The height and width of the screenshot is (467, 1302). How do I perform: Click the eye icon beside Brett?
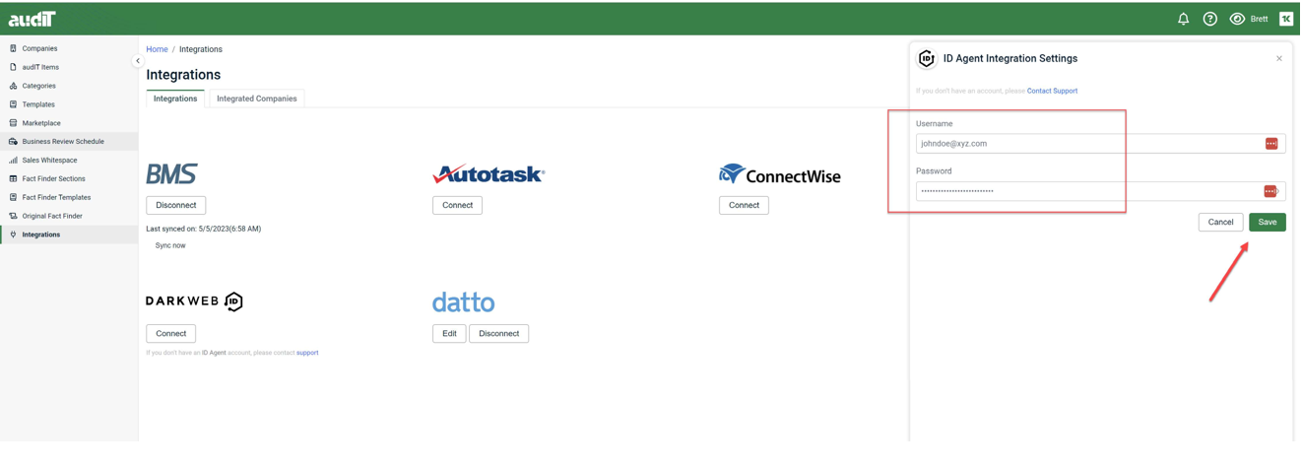[x=1238, y=19]
